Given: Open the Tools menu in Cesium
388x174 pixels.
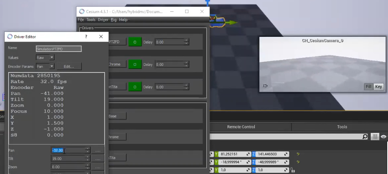Looking at the screenshot, I should click(x=91, y=20).
